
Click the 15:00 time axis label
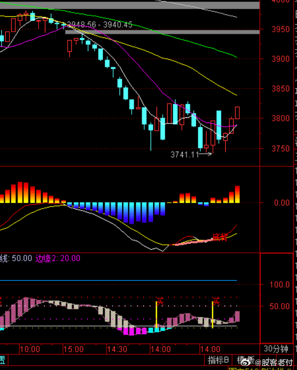point(73,349)
